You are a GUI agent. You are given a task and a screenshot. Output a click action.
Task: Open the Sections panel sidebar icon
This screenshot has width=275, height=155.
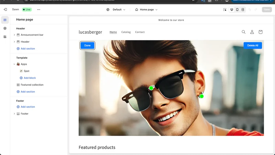coord(5,20)
